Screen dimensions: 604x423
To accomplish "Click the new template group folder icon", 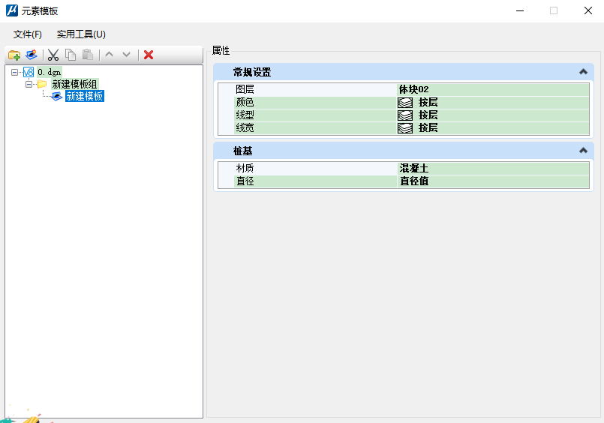I will pyautogui.click(x=14, y=55).
